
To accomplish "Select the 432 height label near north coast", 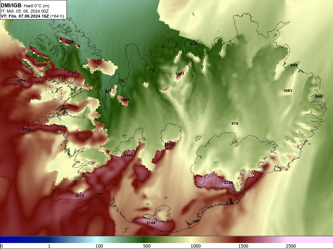I will pyautogui.click(x=193, y=44).
